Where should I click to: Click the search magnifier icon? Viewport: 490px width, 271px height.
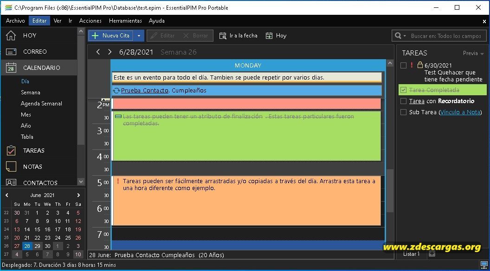tap(398, 36)
